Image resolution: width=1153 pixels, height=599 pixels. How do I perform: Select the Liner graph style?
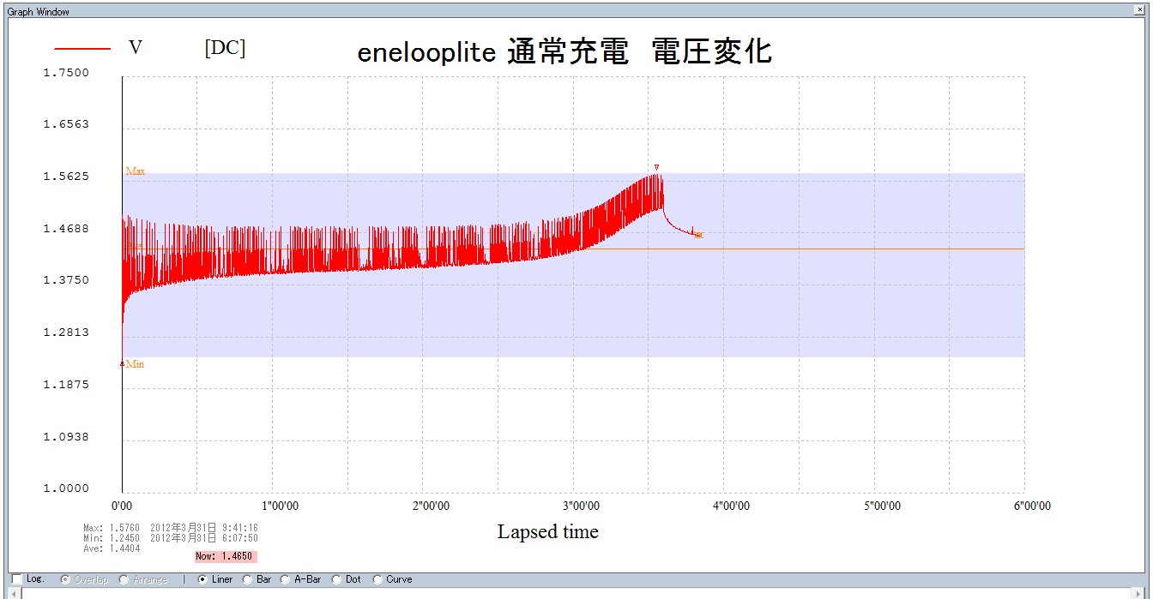click(202, 579)
